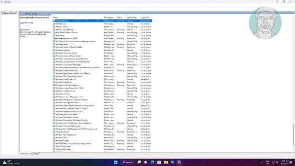Click the Windows Event Log service gear icon
The image size is (295, 166).
pyautogui.click(x=54, y=82)
